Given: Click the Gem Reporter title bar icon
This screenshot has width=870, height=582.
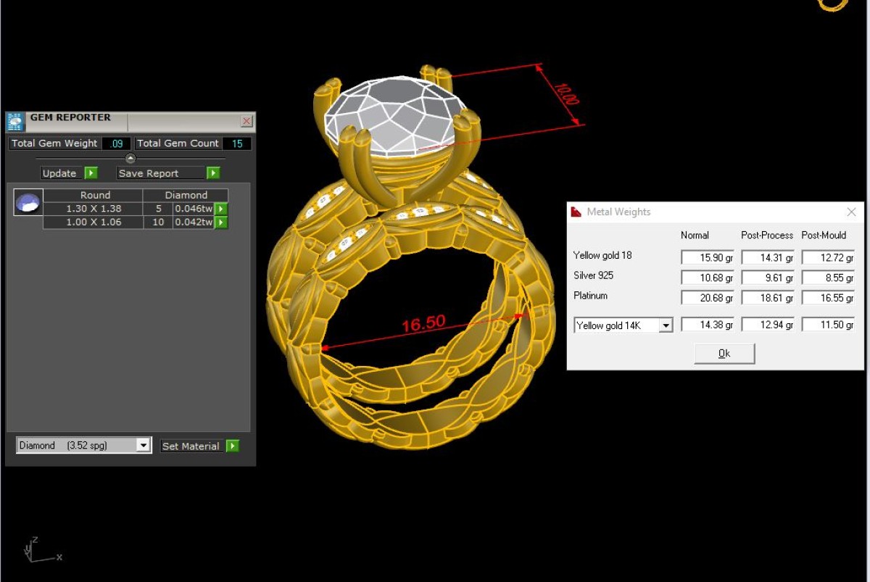Looking at the screenshot, I should pyautogui.click(x=16, y=121).
